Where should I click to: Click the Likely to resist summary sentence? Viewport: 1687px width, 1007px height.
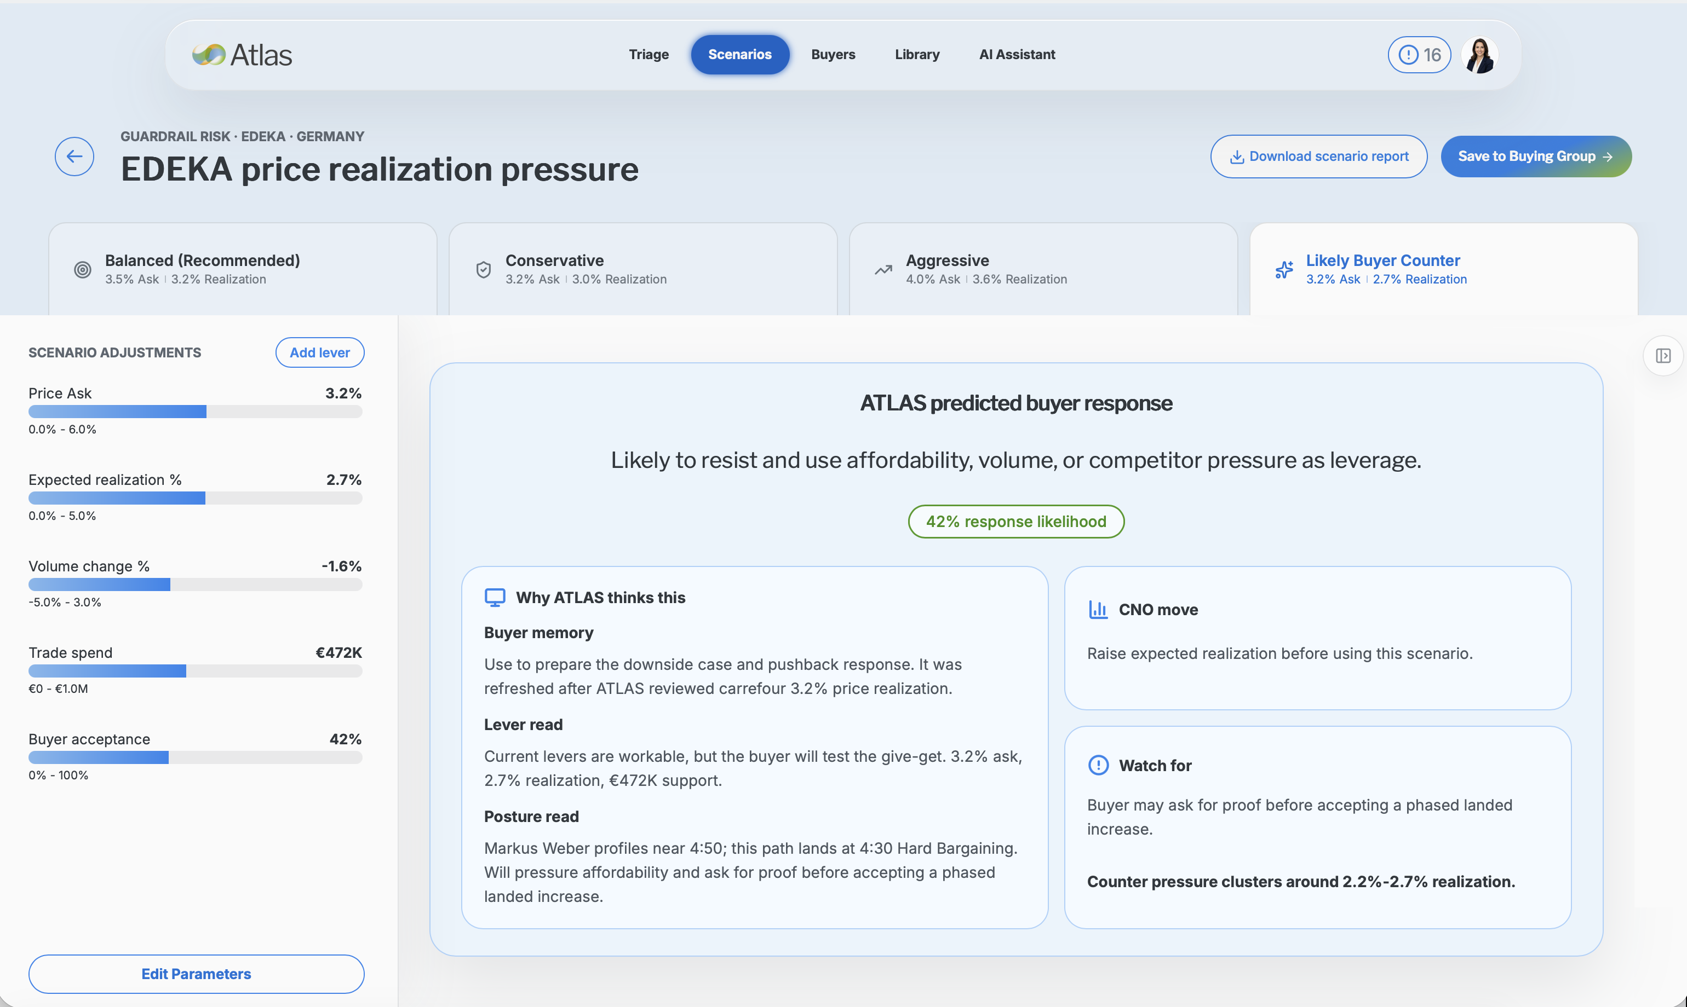click(x=1017, y=460)
